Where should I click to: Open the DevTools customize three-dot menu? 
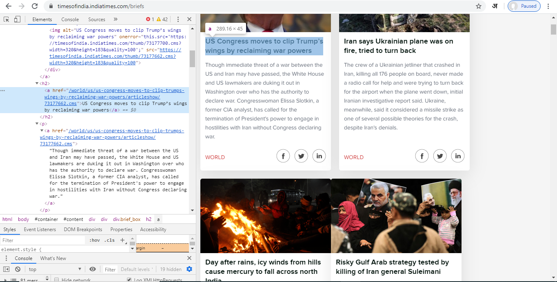pyautogui.click(x=178, y=19)
